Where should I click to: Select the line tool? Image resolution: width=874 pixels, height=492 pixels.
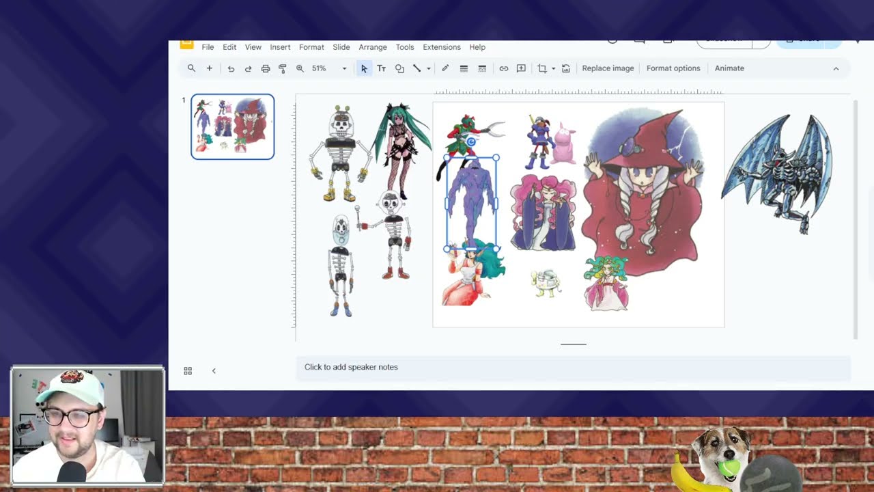[417, 68]
